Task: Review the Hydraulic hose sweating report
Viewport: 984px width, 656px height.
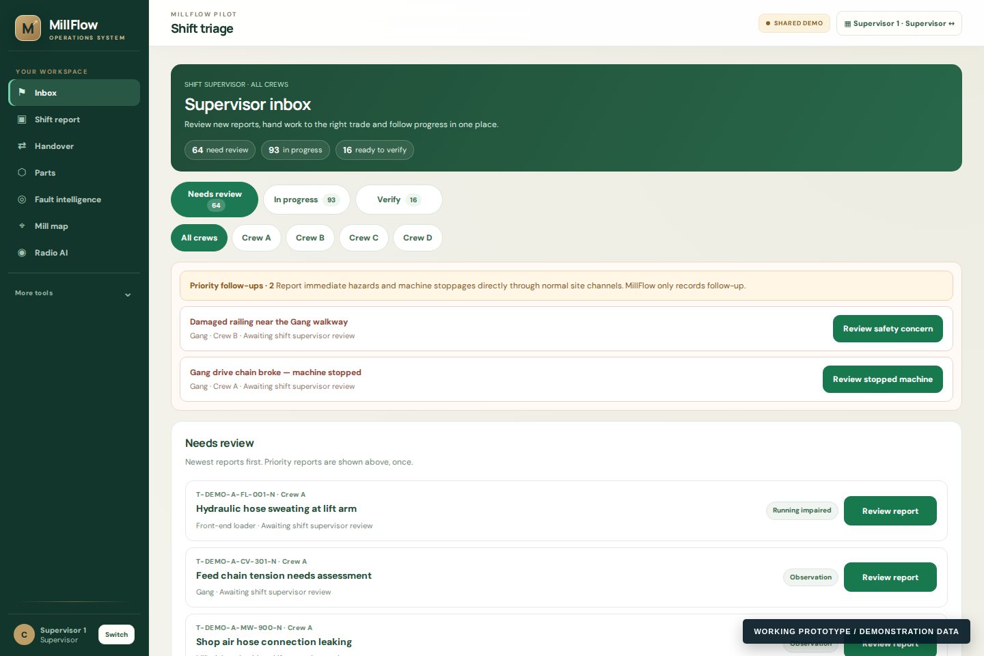Action: (890, 511)
